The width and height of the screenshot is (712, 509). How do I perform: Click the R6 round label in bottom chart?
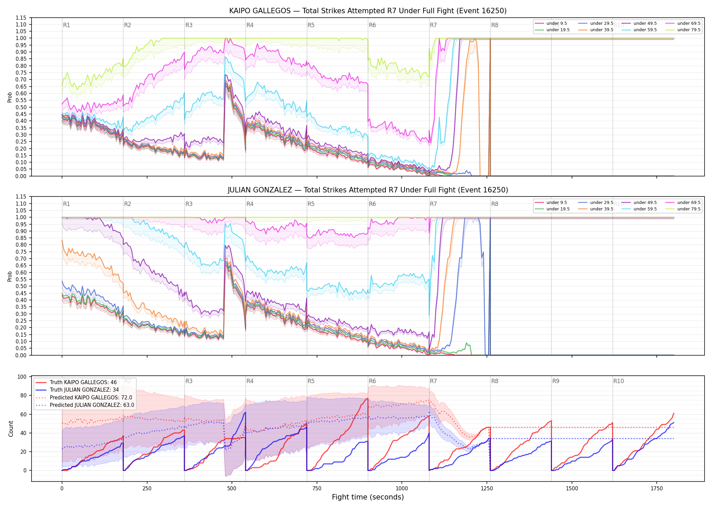(372, 381)
